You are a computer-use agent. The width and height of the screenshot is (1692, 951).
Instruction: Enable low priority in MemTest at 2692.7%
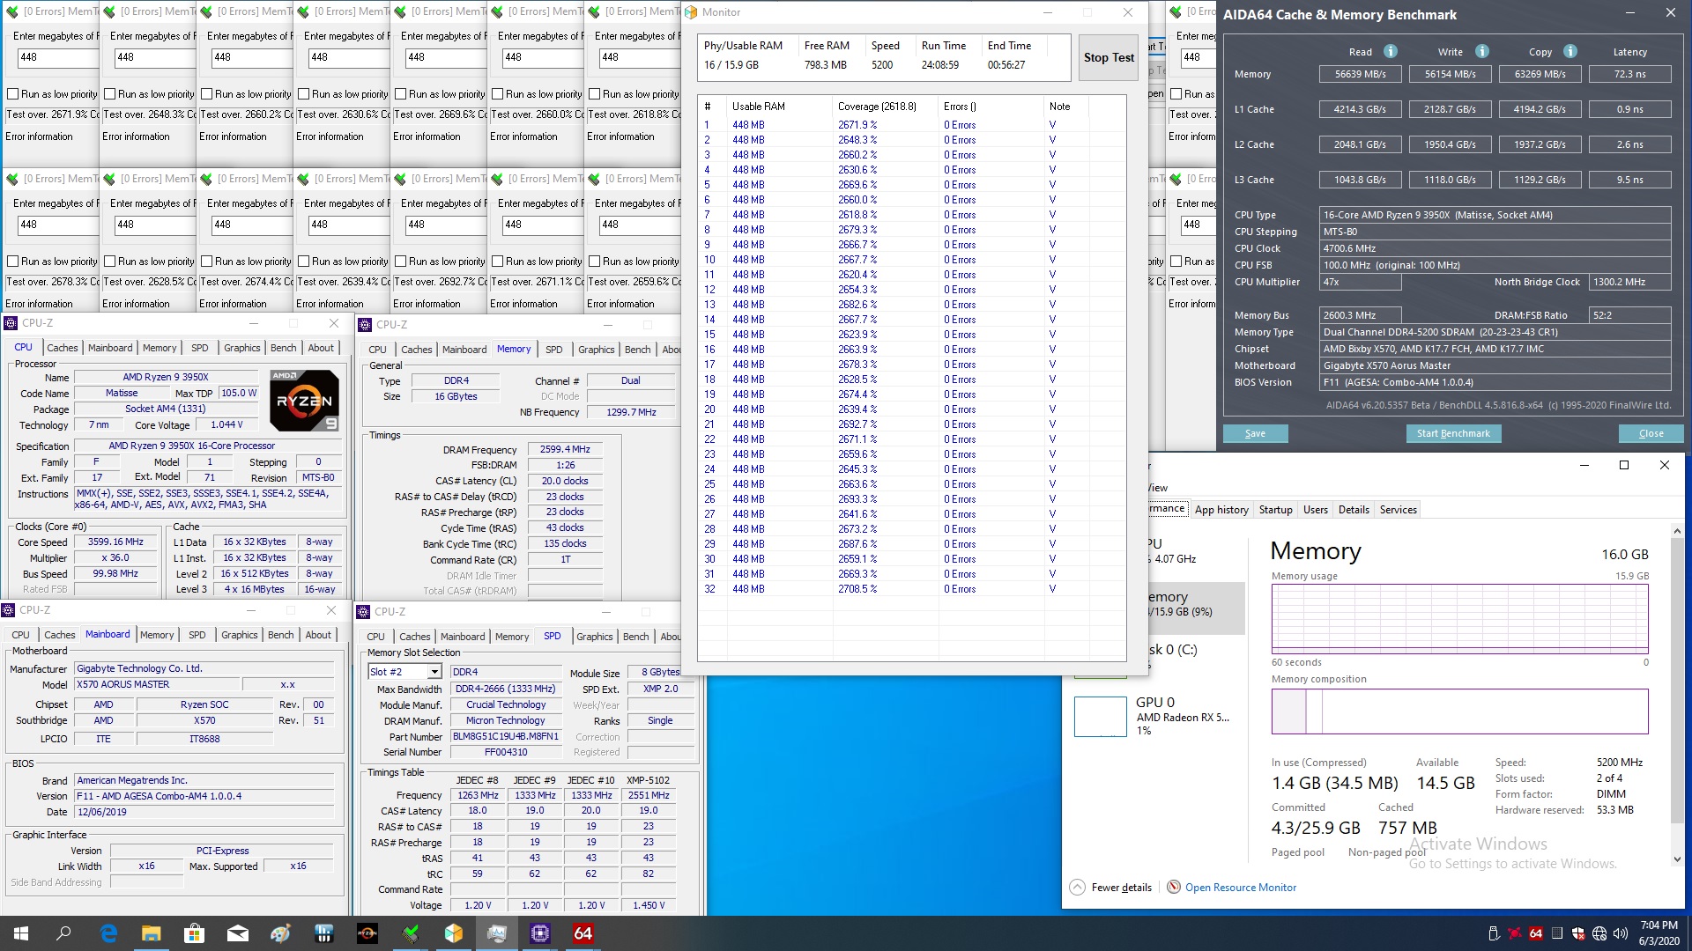click(x=401, y=262)
